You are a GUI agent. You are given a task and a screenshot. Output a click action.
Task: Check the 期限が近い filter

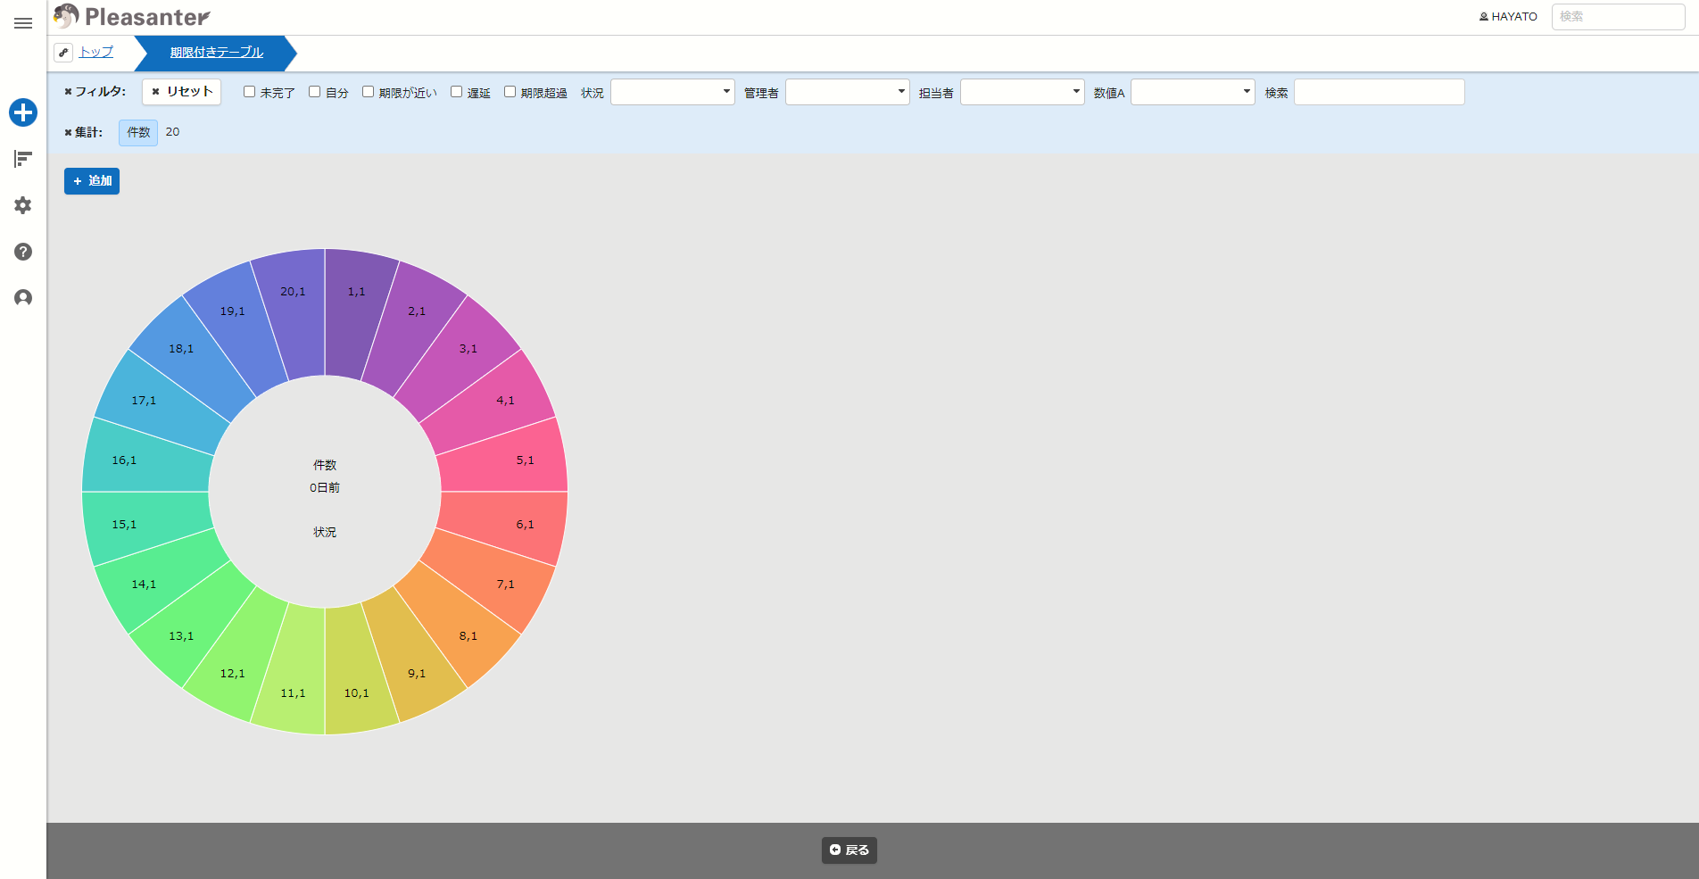[368, 92]
